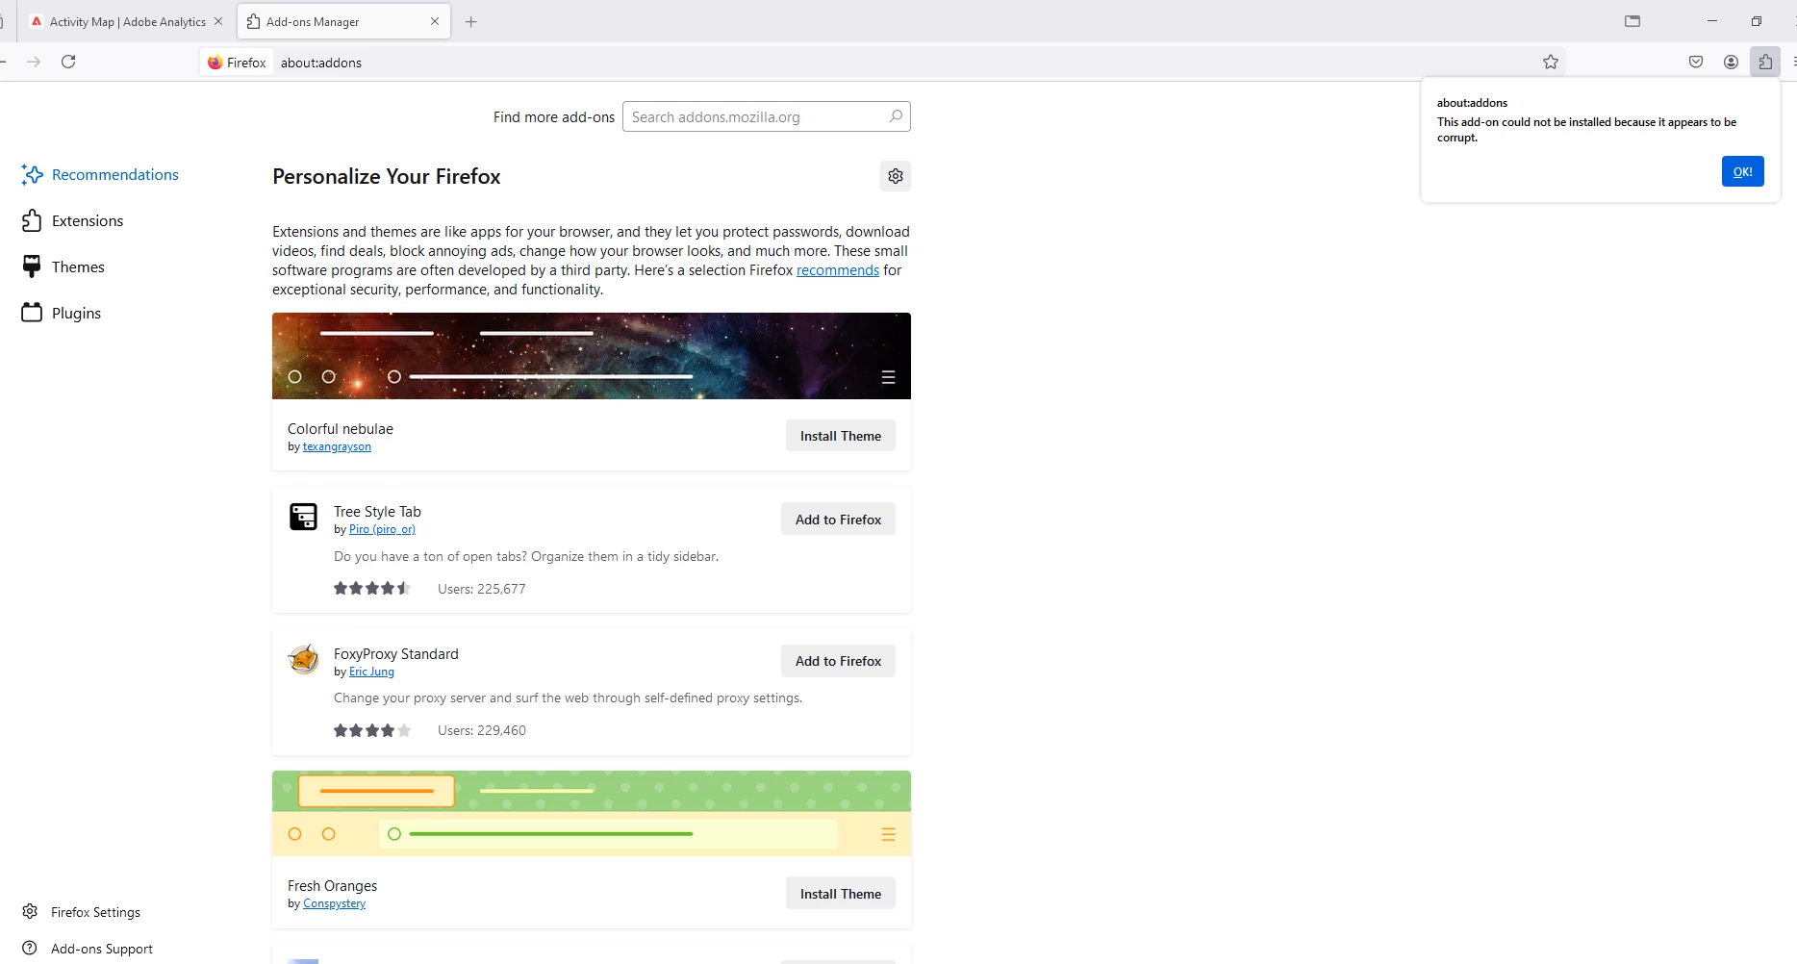Screen dimensions: 1797x964
Task: Click the add-ons tools gear icon
Action: [x=896, y=176]
